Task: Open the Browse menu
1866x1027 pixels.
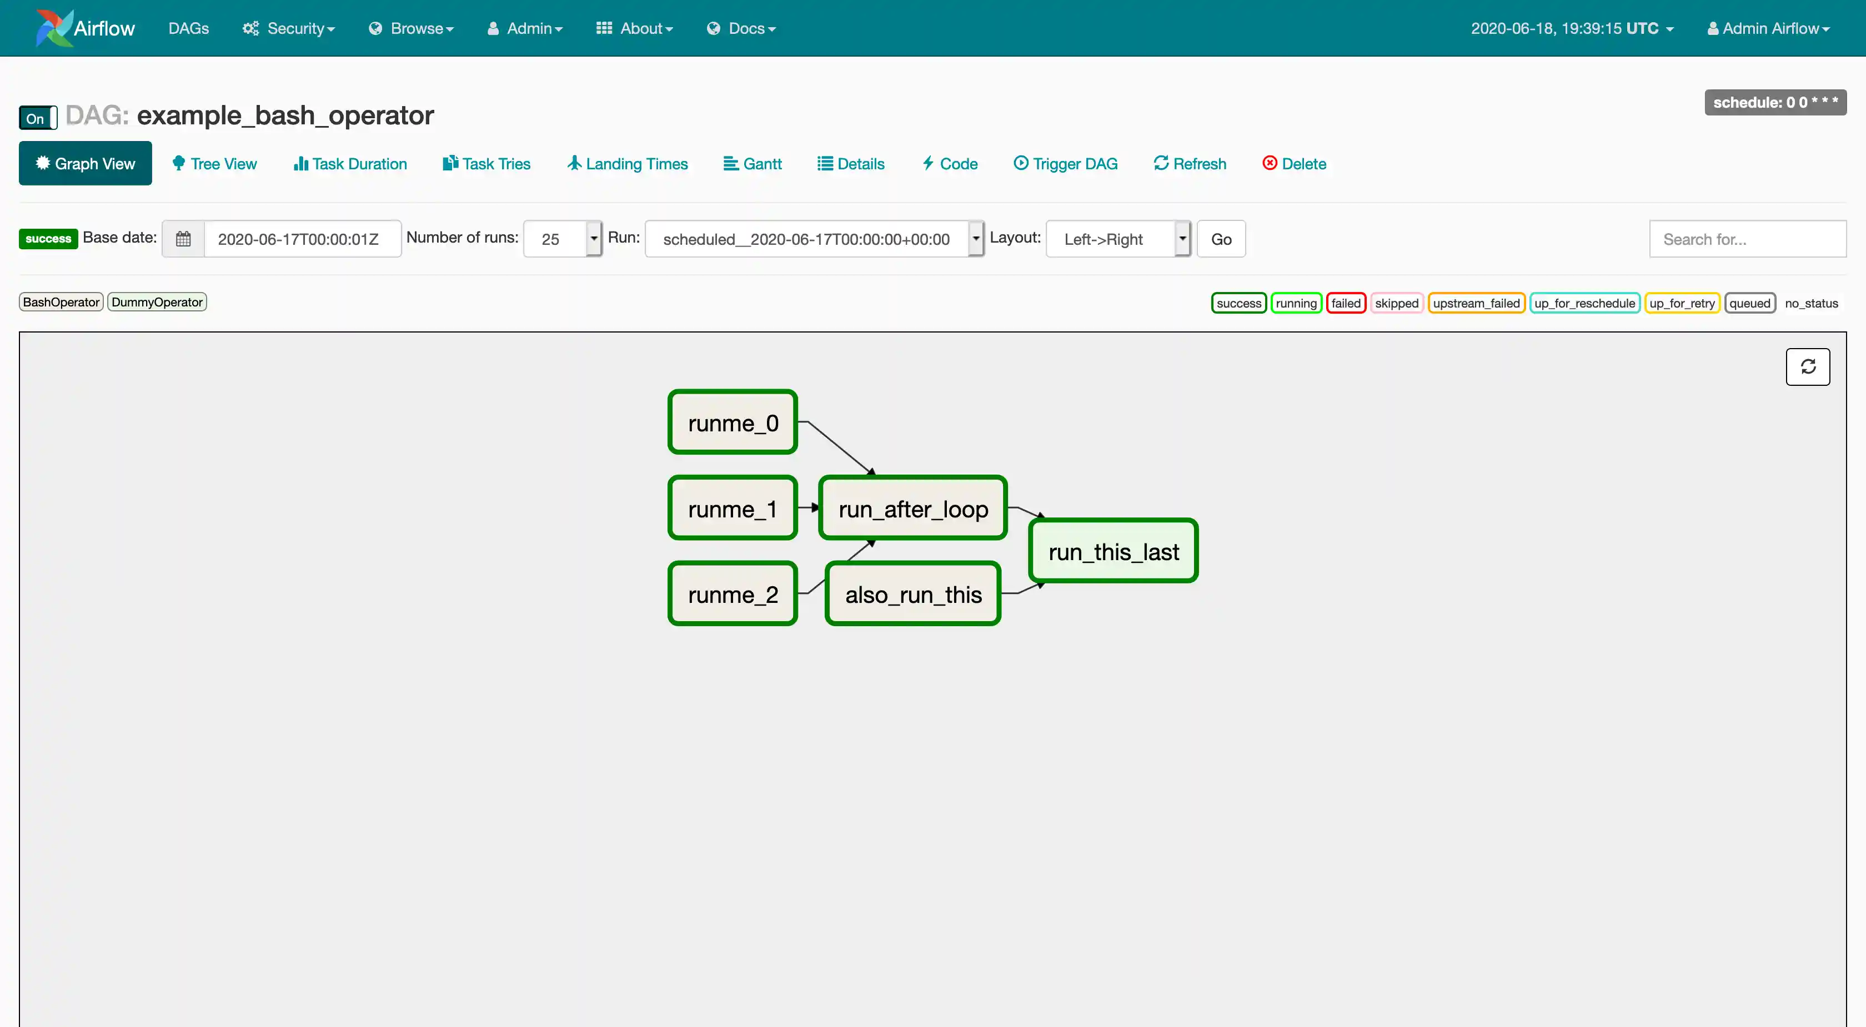Action: (x=412, y=28)
